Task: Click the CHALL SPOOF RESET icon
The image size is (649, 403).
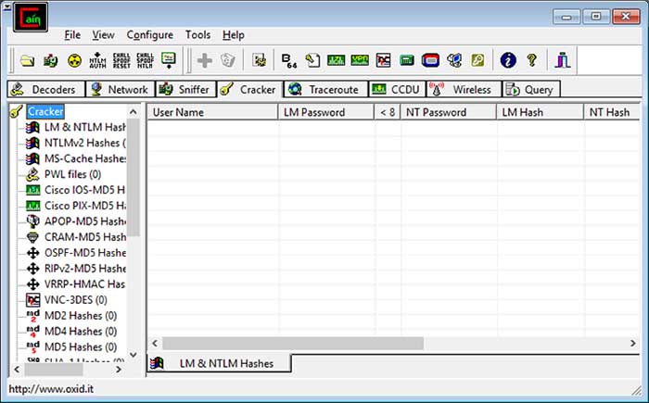Action: [121, 60]
